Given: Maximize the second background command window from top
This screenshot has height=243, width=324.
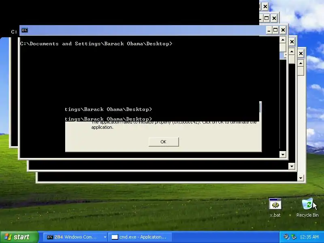Looking at the screenshot, I should (266, 18).
